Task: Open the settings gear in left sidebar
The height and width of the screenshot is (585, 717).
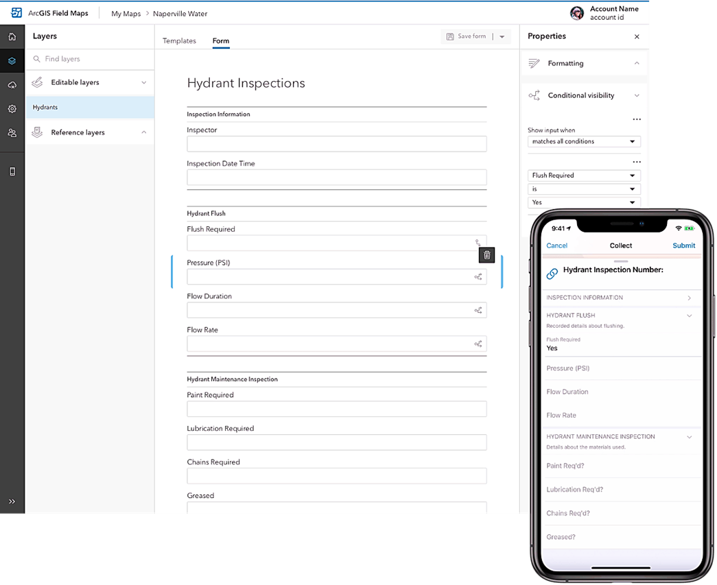Action: pos(12,109)
